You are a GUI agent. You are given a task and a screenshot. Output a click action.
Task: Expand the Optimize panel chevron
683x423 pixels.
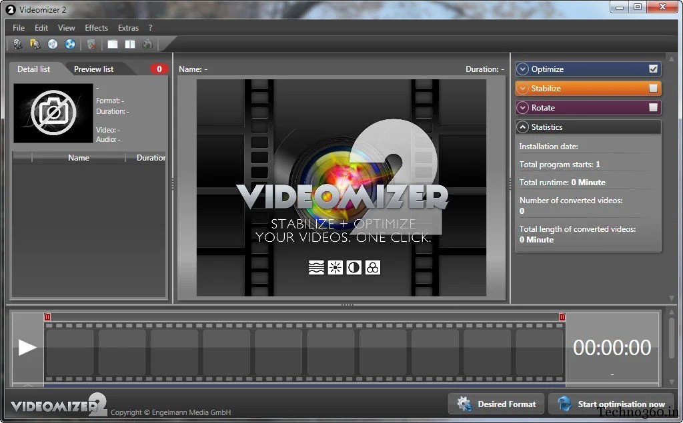tap(522, 69)
